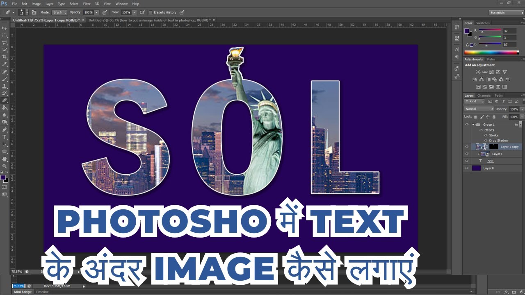Viewport: 525px width, 295px height.
Task: Add a Curves adjustment
Action: (x=491, y=72)
